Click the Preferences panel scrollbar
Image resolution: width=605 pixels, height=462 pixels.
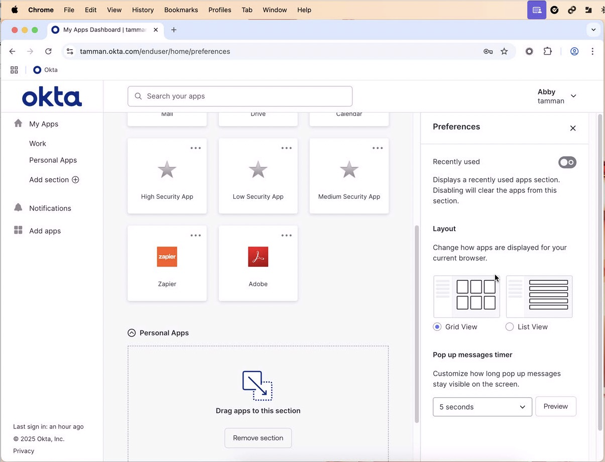coord(600,272)
